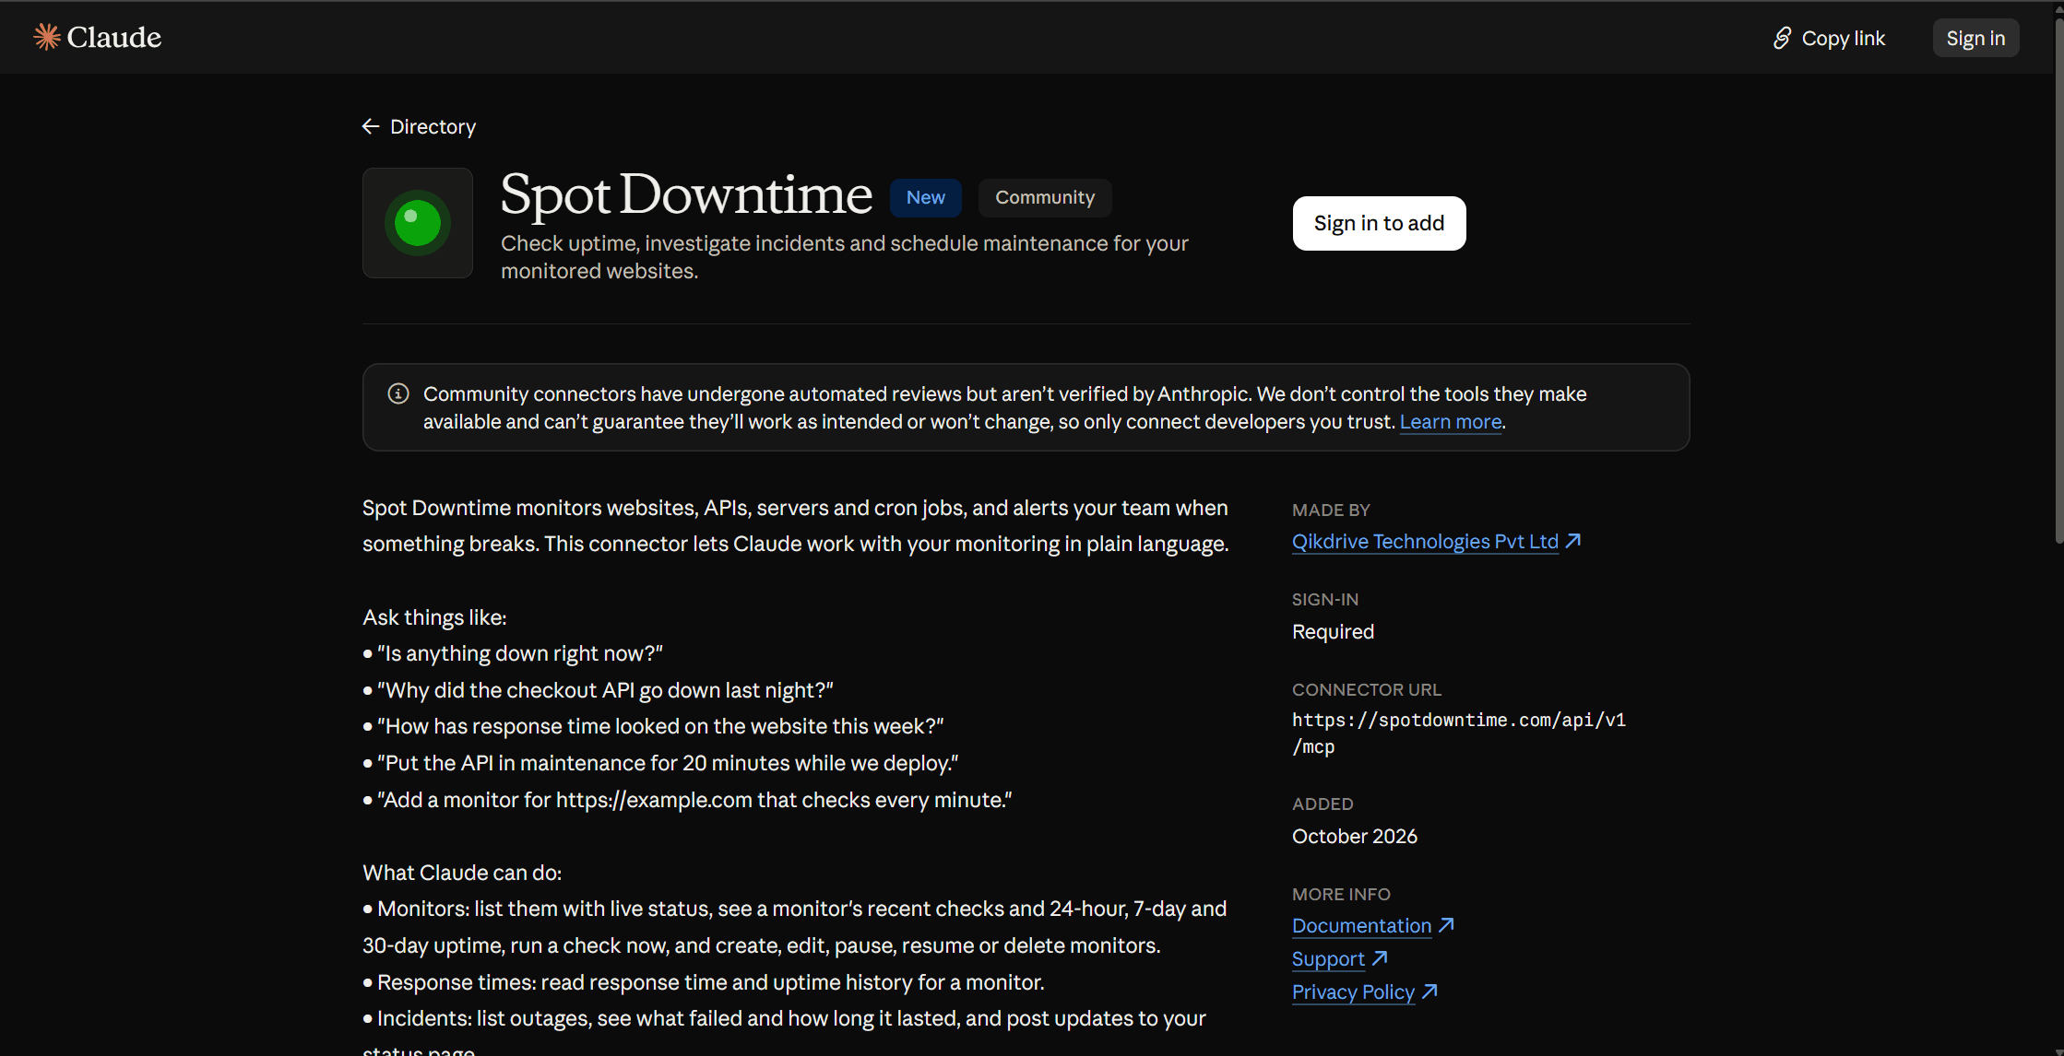Click the CONNECTOR URL label
This screenshot has height=1056, width=2064.
pos(1366,689)
